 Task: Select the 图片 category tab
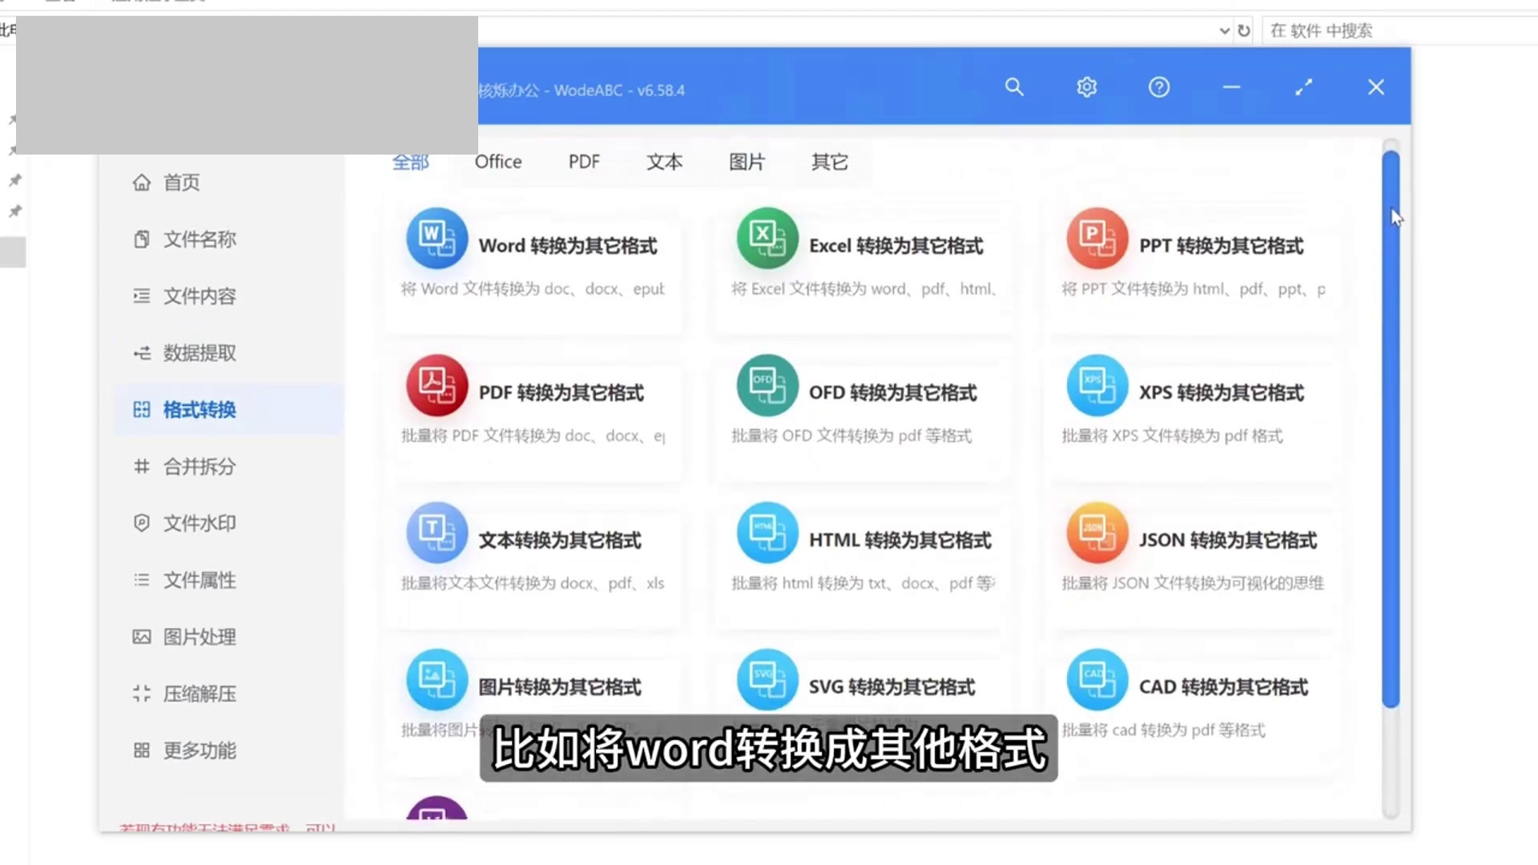click(x=747, y=162)
